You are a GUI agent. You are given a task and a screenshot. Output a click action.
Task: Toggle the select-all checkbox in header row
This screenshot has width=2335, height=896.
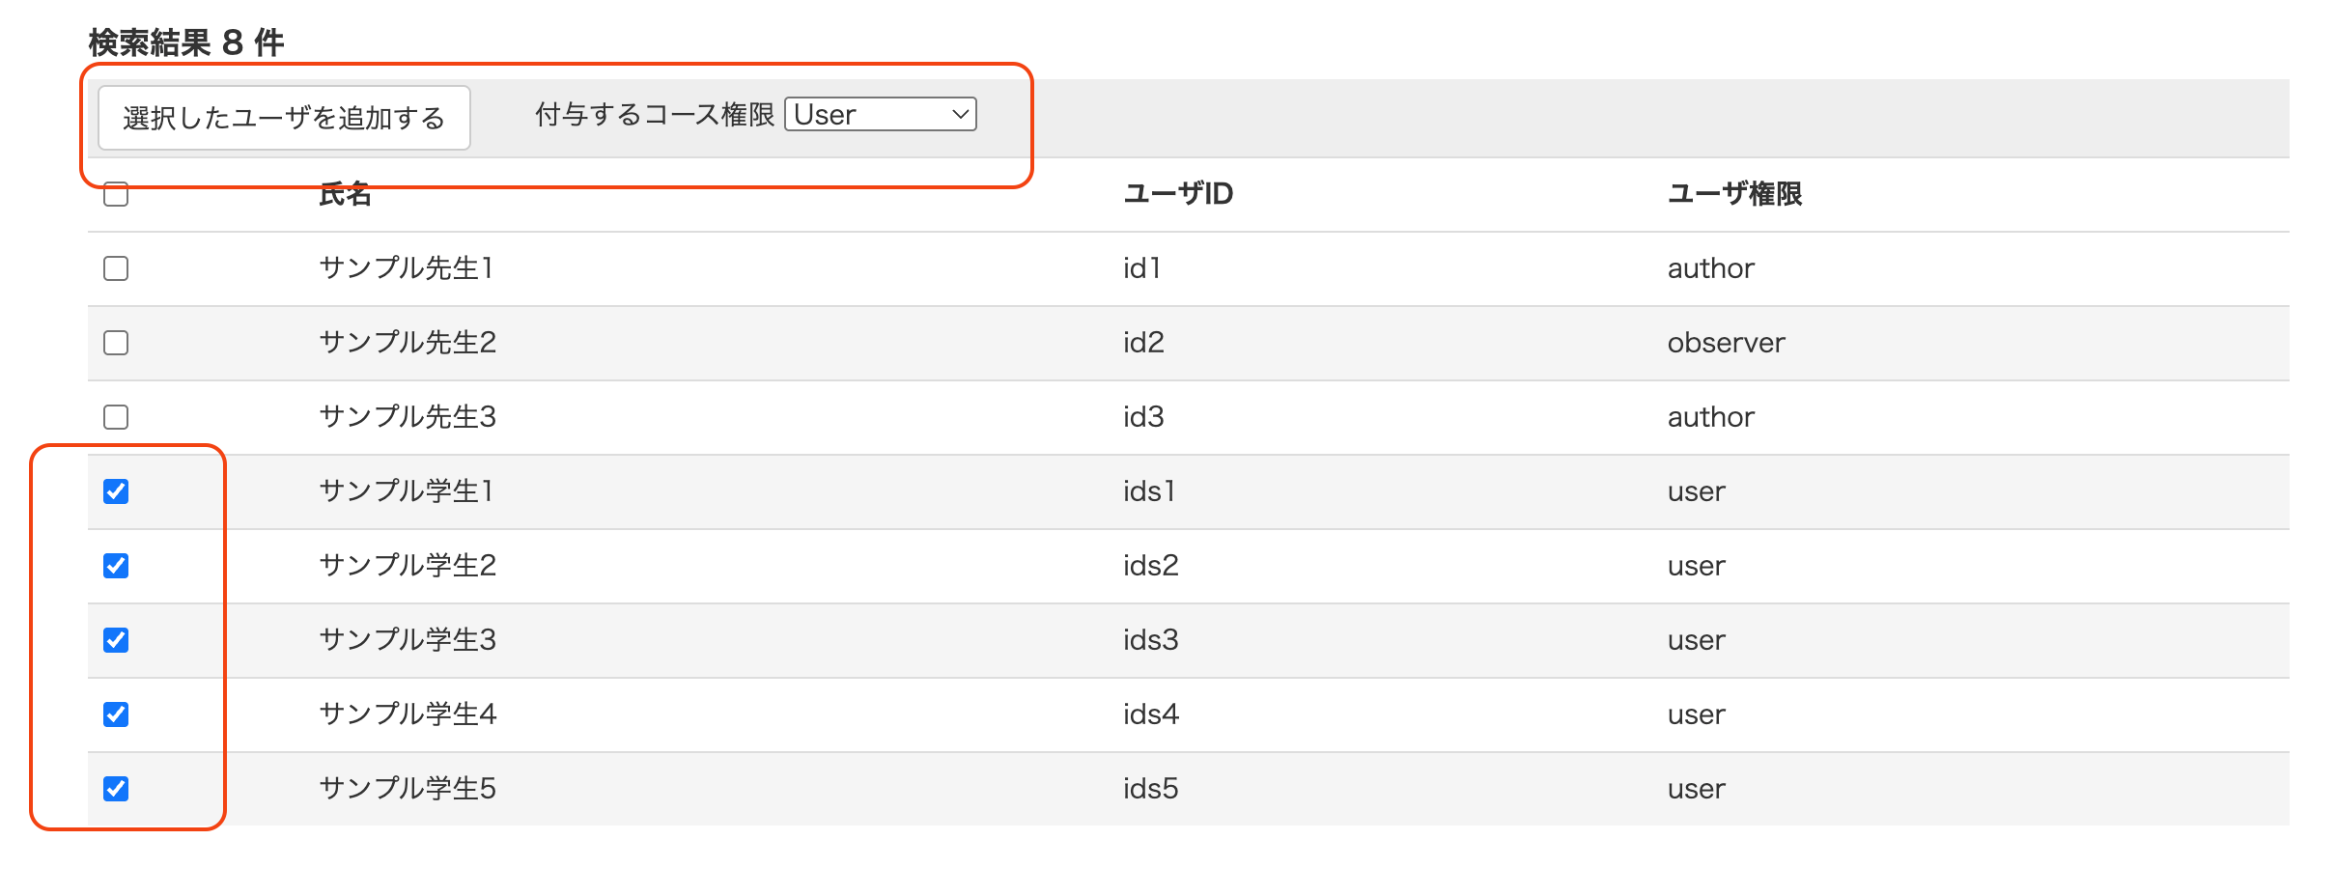coord(116,194)
